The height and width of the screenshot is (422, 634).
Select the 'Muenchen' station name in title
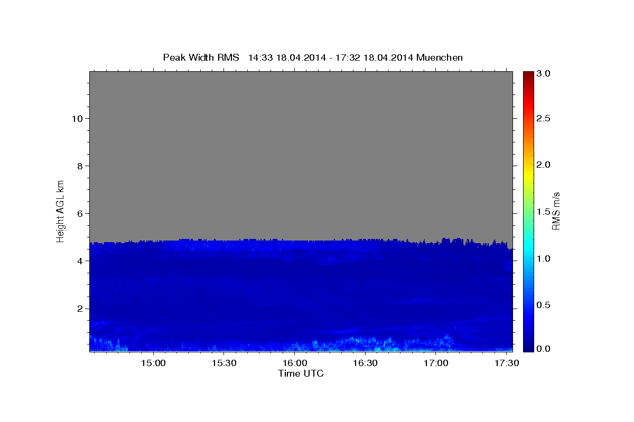(440, 57)
